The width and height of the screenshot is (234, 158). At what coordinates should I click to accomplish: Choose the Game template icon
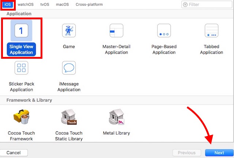[69, 31]
